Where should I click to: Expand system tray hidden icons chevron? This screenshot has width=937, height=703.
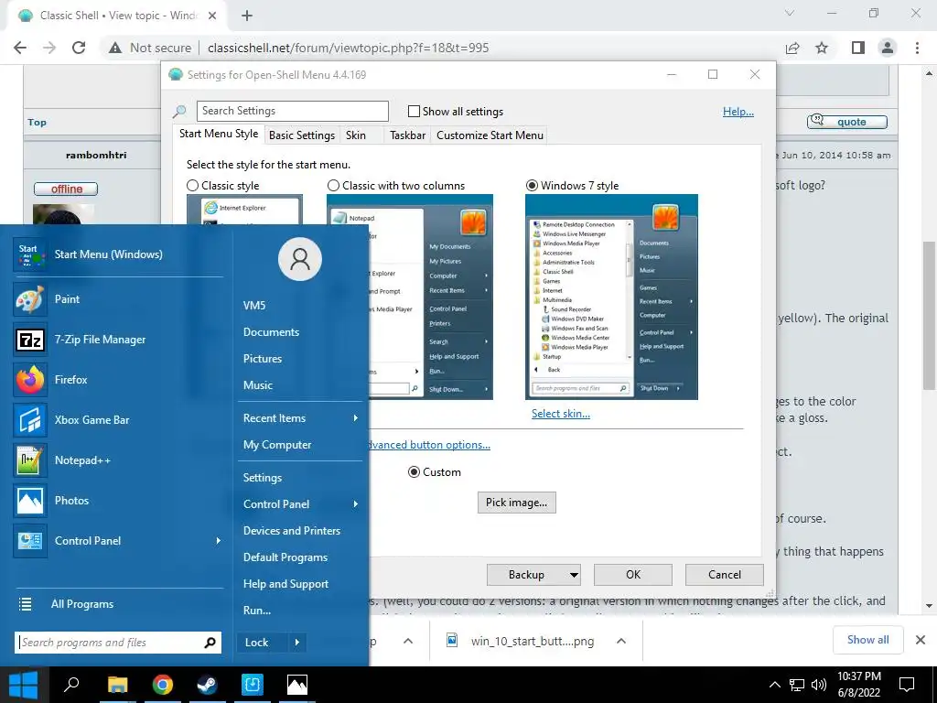tap(774, 685)
